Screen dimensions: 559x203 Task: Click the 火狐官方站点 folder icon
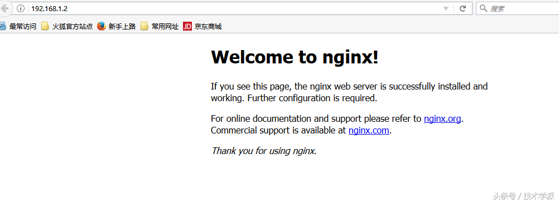pos(45,26)
